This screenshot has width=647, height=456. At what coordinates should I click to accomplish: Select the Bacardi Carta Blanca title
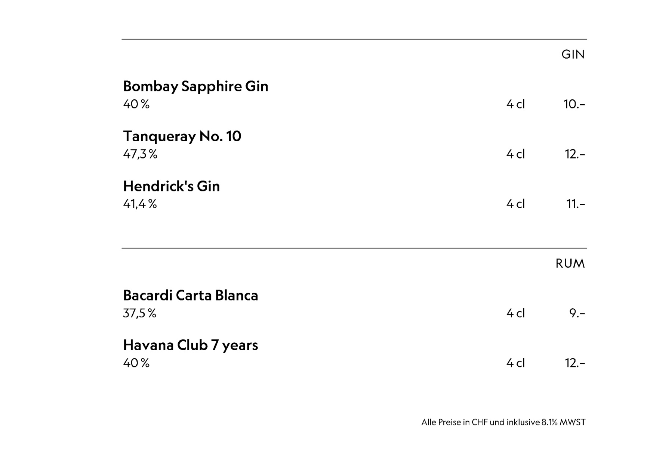tap(190, 295)
